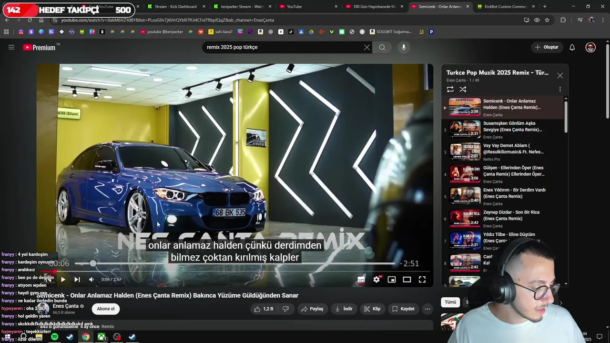Image resolution: width=610 pixels, height=343 pixels.
Task: Open the YouTube guide hamburger menu
Action: point(11,47)
